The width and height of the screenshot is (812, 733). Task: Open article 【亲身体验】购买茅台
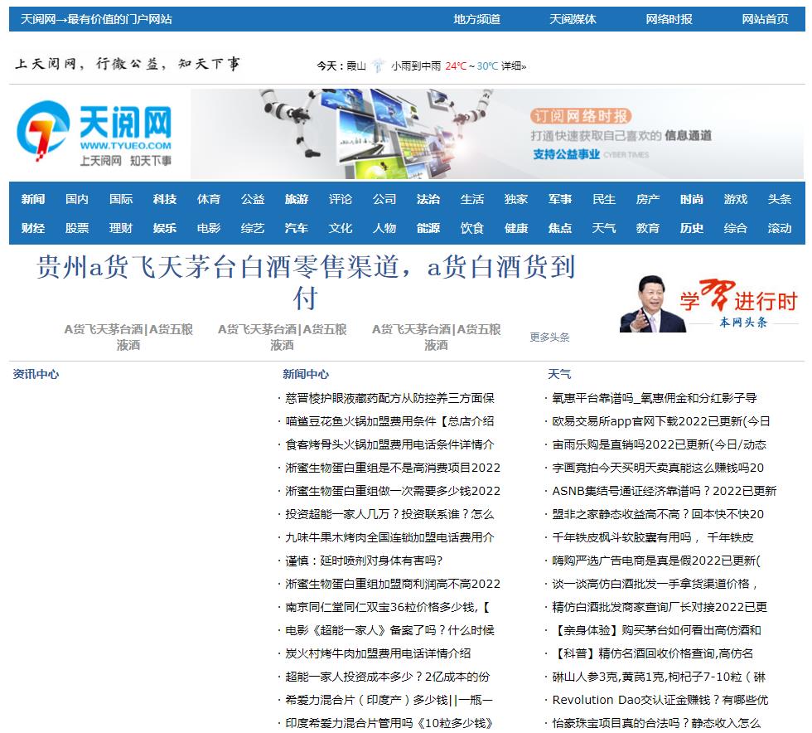tap(656, 630)
